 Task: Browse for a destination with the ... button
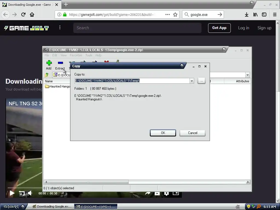tap(202, 81)
